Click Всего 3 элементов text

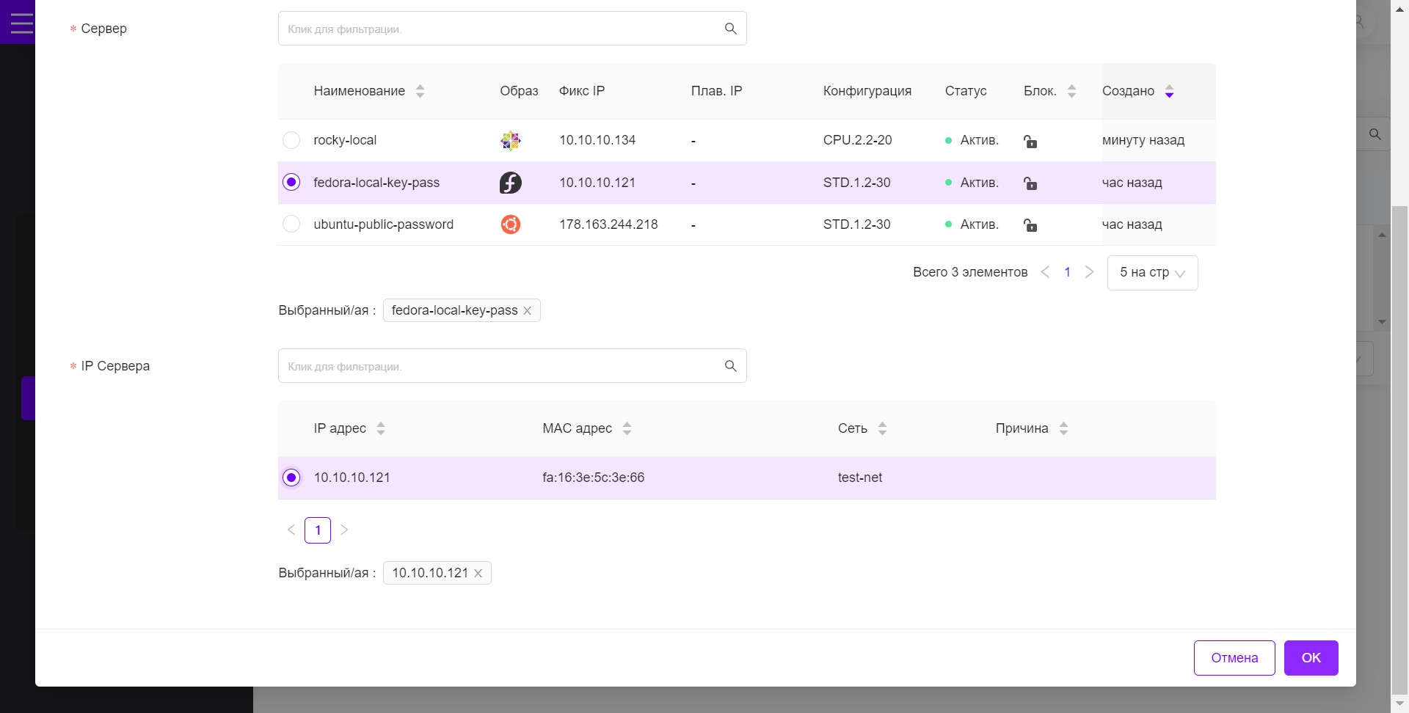pos(970,272)
